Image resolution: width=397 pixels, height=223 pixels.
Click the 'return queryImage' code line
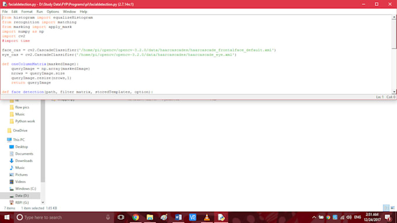click(31, 83)
